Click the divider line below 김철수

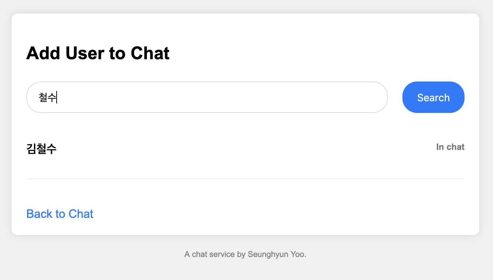click(x=245, y=179)
